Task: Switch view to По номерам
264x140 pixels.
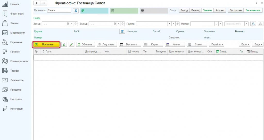Action: [253, 10]
